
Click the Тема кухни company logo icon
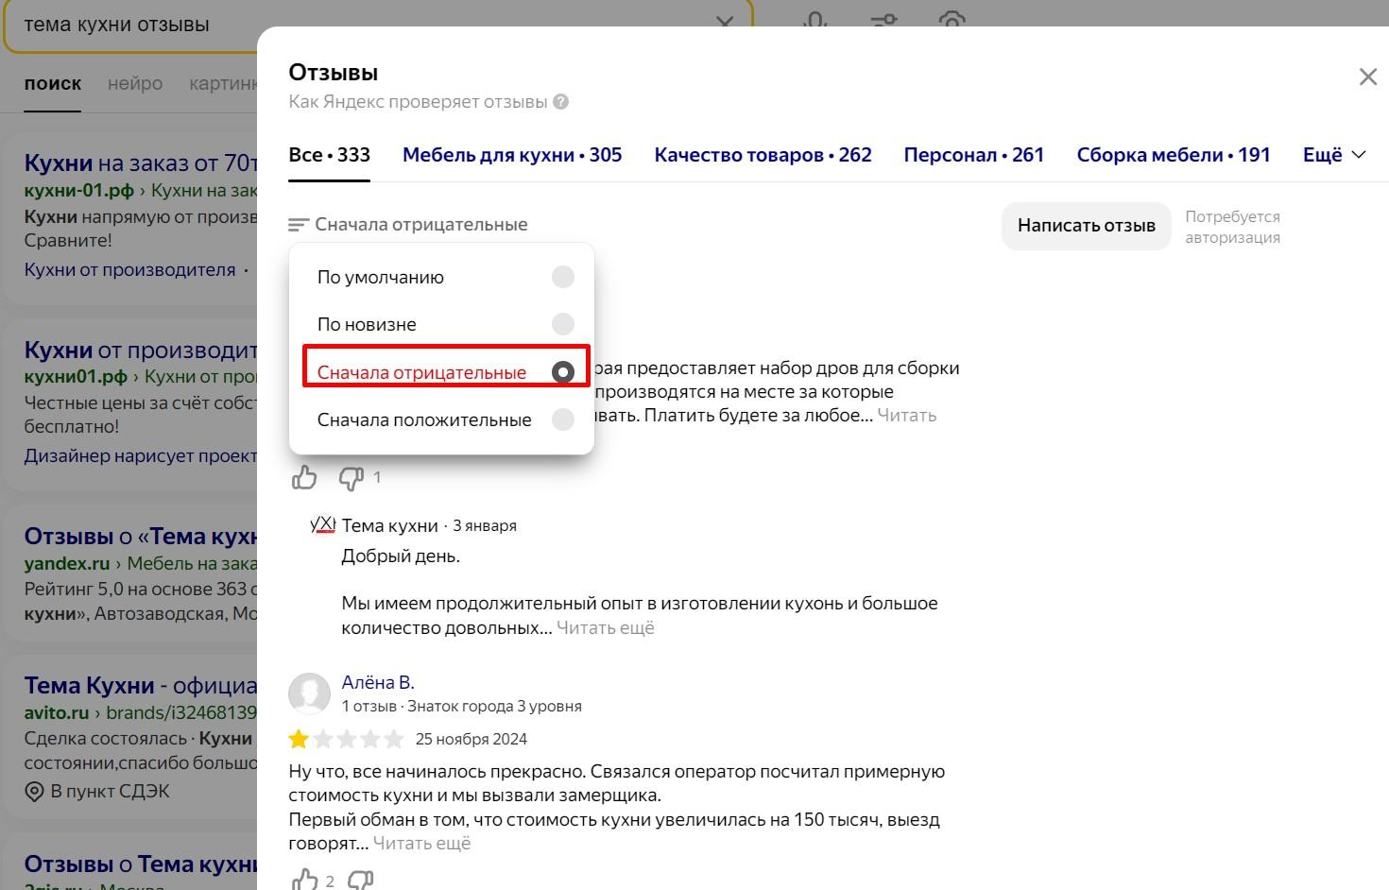coord(323,524)
